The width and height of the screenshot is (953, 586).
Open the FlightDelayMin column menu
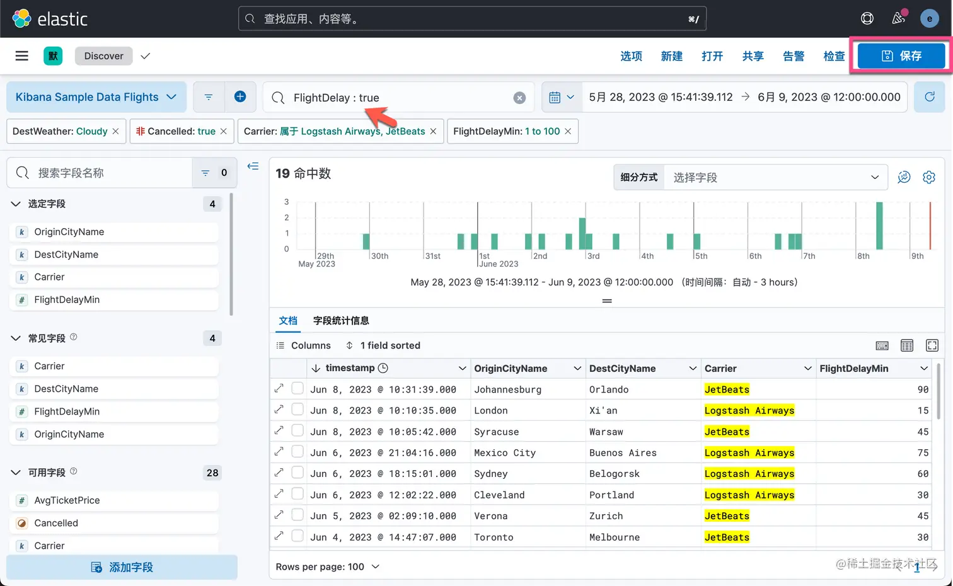[924, 368]
